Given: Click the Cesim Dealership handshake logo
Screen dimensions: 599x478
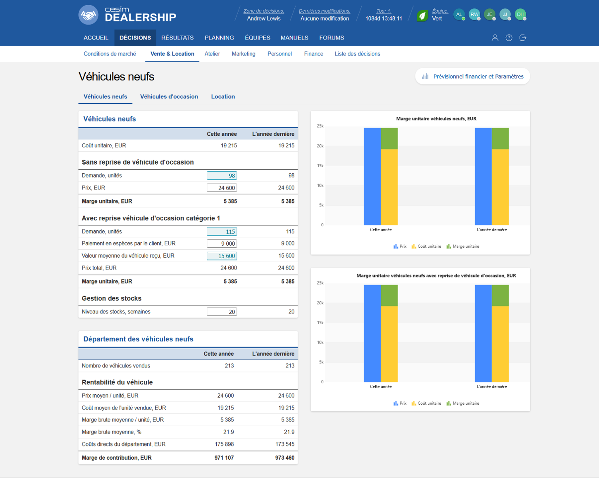Looking at the screenshot, I should tap(88, 15).
